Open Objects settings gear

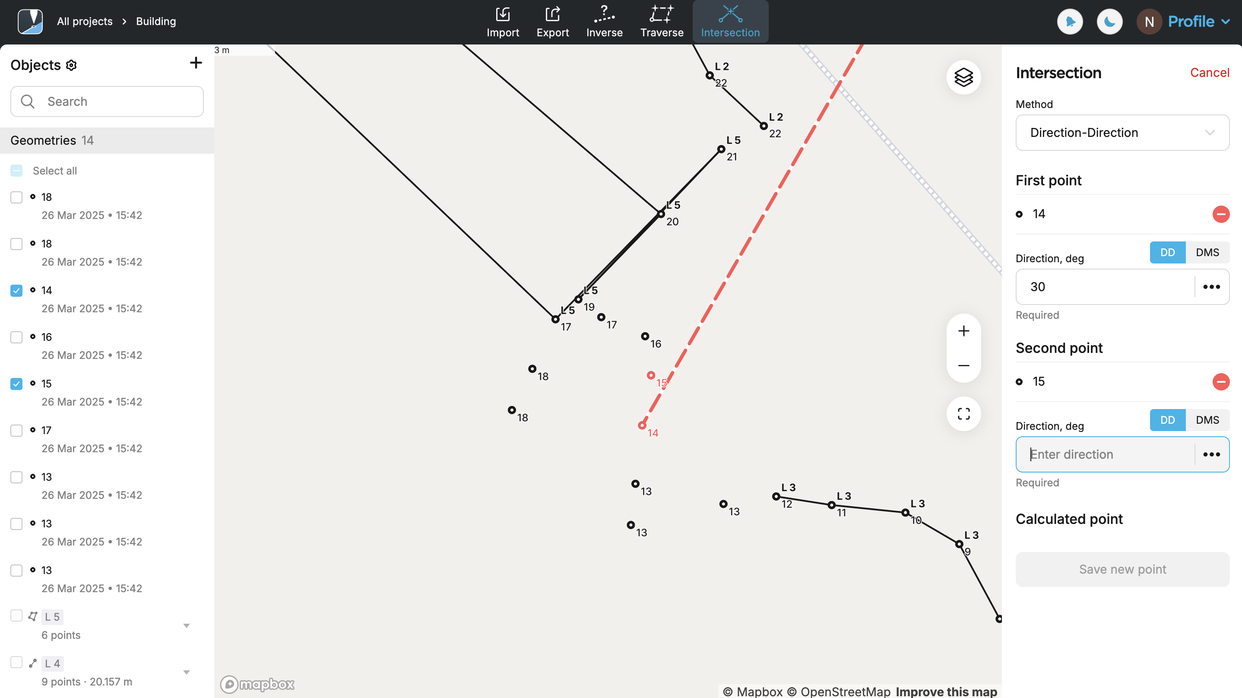(71, 65)
